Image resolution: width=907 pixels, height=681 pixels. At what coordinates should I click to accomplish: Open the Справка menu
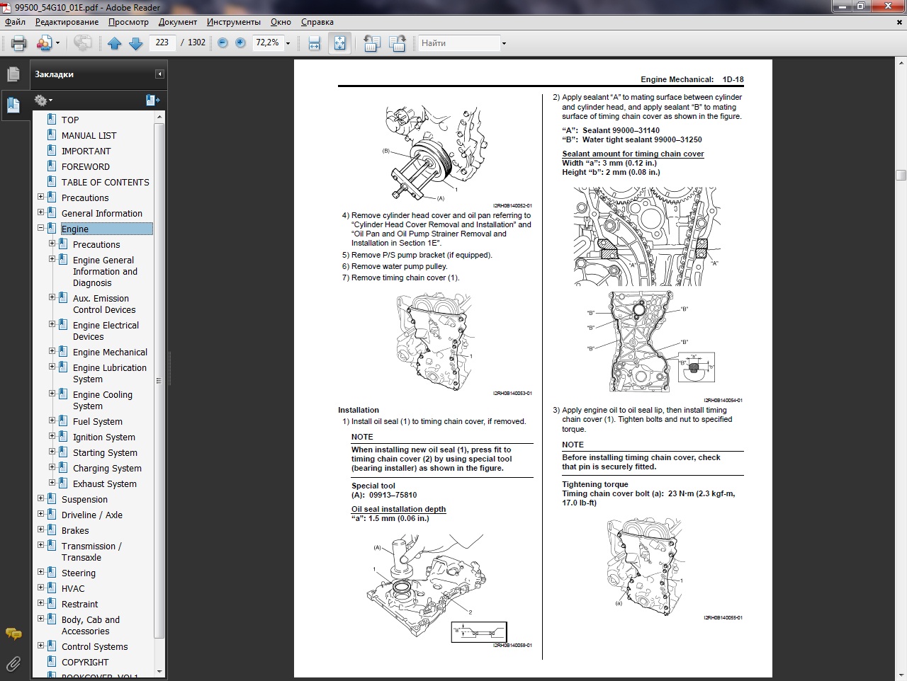317,22
